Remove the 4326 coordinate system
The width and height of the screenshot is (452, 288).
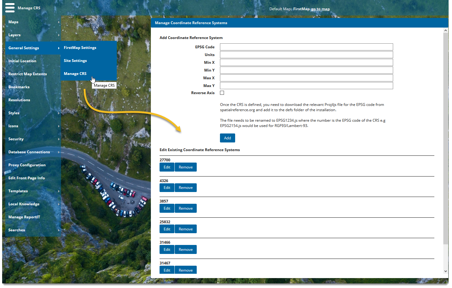click(x=186, y=188)
